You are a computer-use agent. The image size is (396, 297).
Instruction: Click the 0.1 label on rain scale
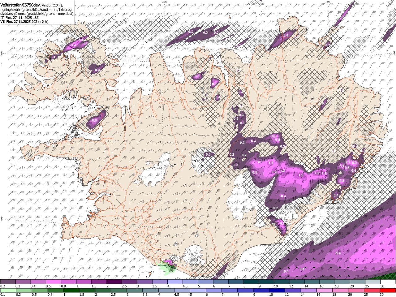point(3,295)
